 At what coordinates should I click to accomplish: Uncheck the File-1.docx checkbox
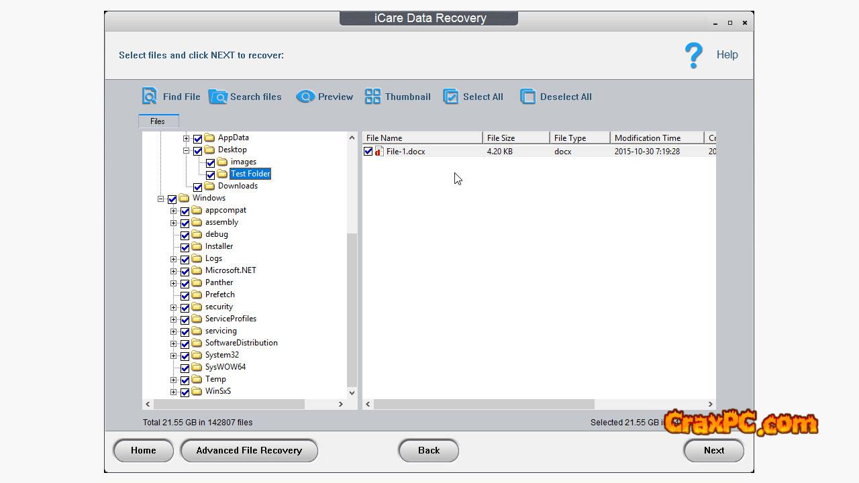click(x=368, y=152)
